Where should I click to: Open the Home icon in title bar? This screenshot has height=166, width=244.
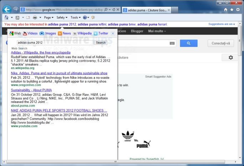point(226,10)
